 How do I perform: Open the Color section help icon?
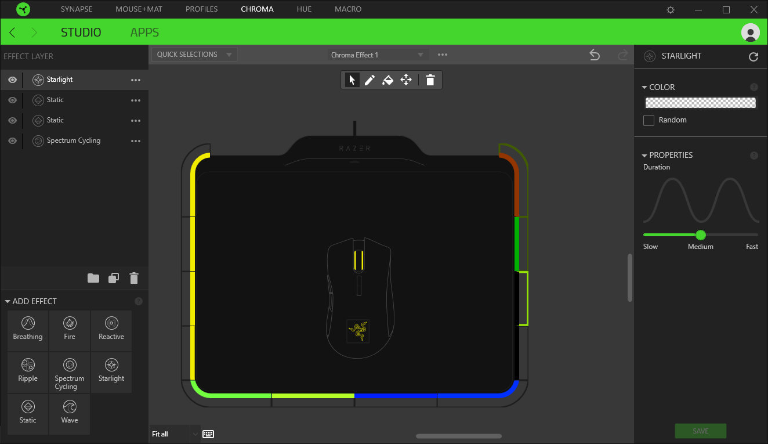tap(754, 87)
